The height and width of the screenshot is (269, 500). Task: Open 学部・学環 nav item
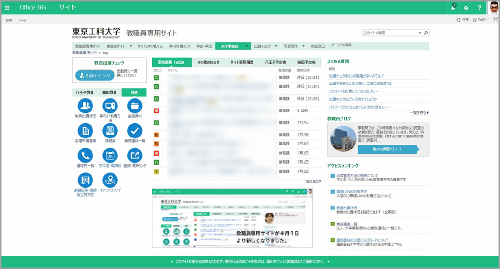[x=204, y=46]
